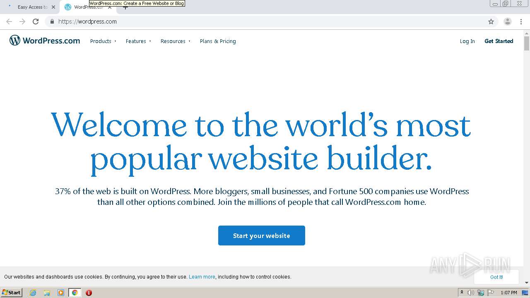
Task: Close the Easy Access tab
Action: [x=53, y=7]
